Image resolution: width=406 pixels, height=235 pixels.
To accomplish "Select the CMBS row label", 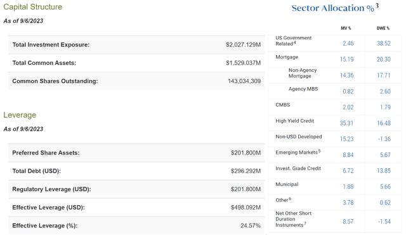I will click(x=282, y=105).
